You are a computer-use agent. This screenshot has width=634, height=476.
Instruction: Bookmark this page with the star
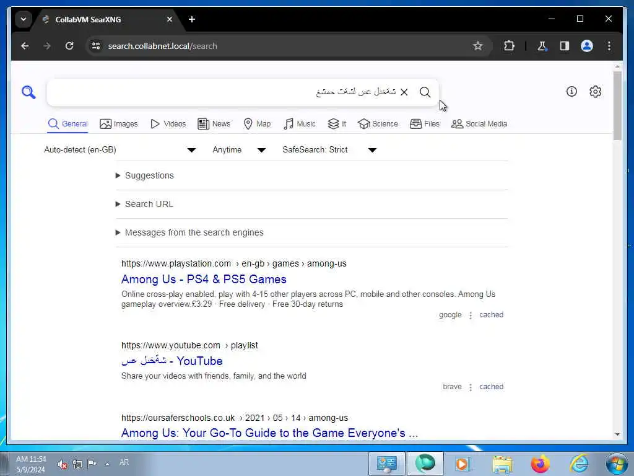477,46
